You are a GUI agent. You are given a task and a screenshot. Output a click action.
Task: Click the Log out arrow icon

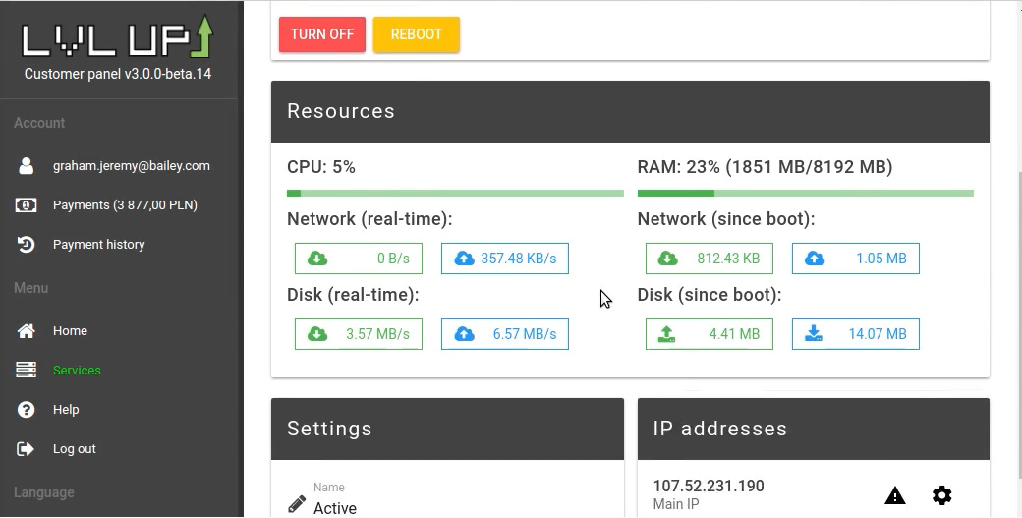[x=27, y=449]
